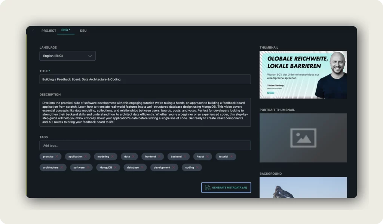
Task: Click the DESCRIPTION field label
Action: [x=50, y=95]
